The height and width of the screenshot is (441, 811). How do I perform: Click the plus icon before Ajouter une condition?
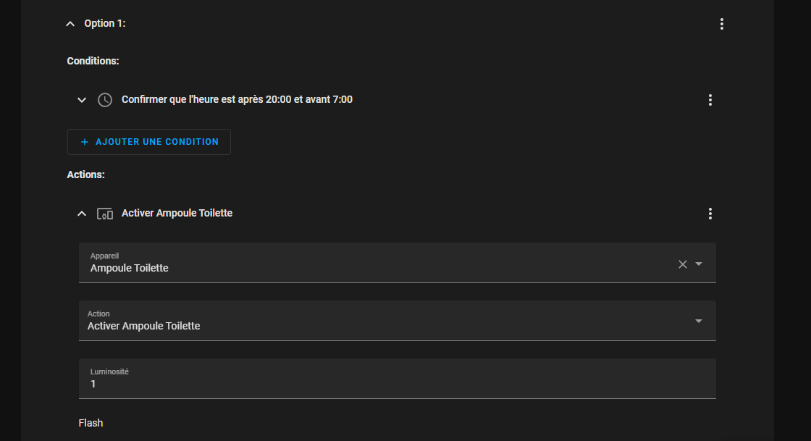(x=85, y=142)
